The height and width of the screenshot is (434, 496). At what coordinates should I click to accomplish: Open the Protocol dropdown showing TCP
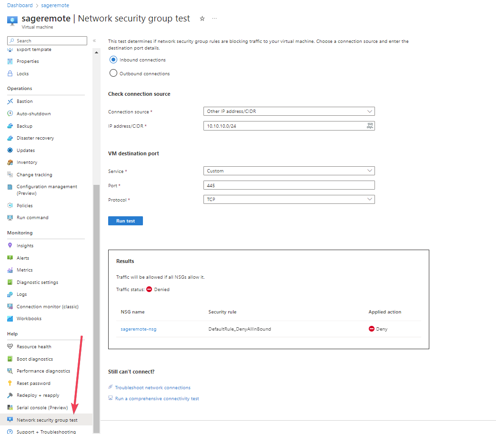tap(289, 199)
